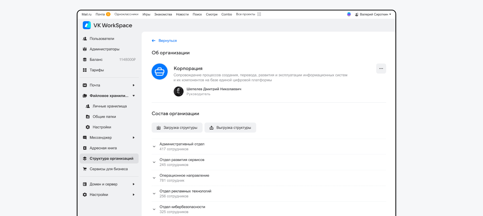The image size is (483, 216).
Task: Click the blue briefcase organization icon
Action: (159, 72)
